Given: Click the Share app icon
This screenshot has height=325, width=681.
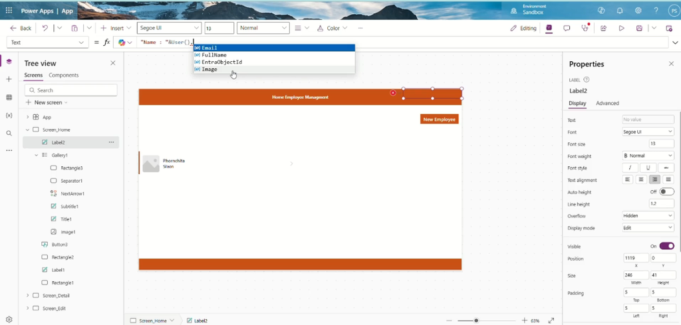Looking at the screenshot, I should [x=603, y=28].
